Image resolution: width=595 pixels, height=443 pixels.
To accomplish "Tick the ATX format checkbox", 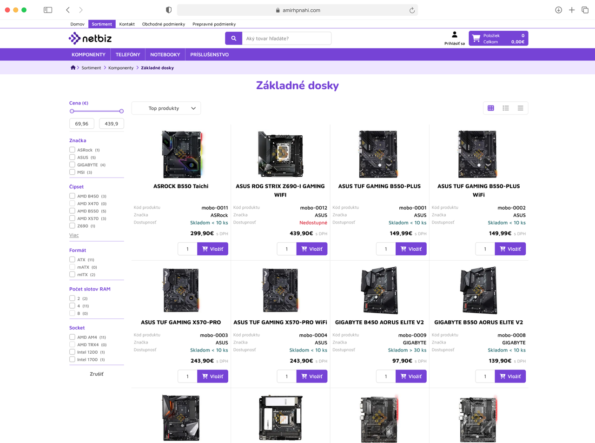I will tap(73, 260).
